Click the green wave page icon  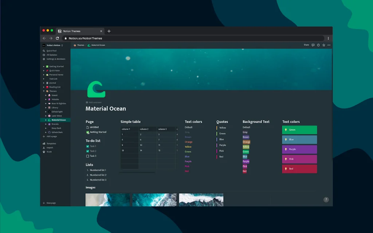click(x=96, y=89)
